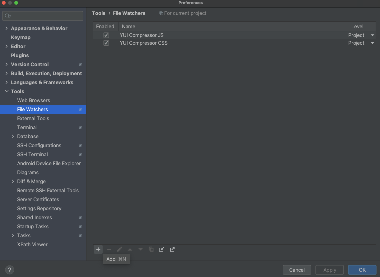
Task: Disable the YUI Compressor CSS watcher checkbox
Action: point(106,43)
